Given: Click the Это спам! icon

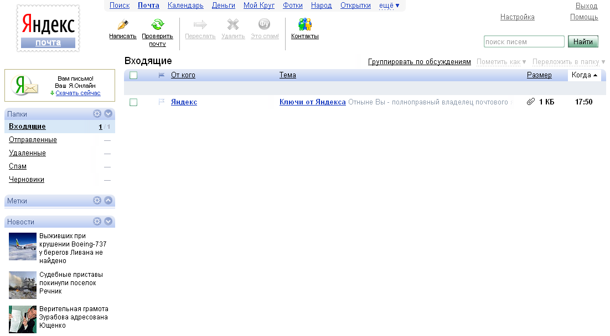Looking at the screenshot, I should coord(264,24).
